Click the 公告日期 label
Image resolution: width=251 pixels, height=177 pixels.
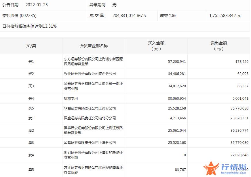(10, 5)
